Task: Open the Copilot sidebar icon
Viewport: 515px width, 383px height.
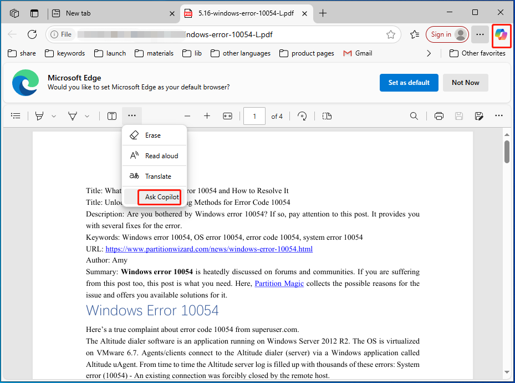Action: [x=501, y=34]
